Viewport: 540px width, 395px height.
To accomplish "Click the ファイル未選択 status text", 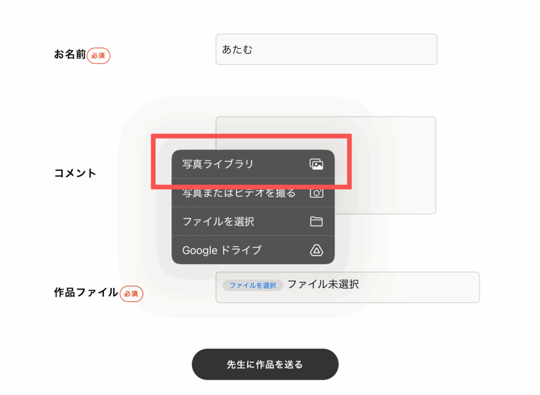I will click(323, 285).
